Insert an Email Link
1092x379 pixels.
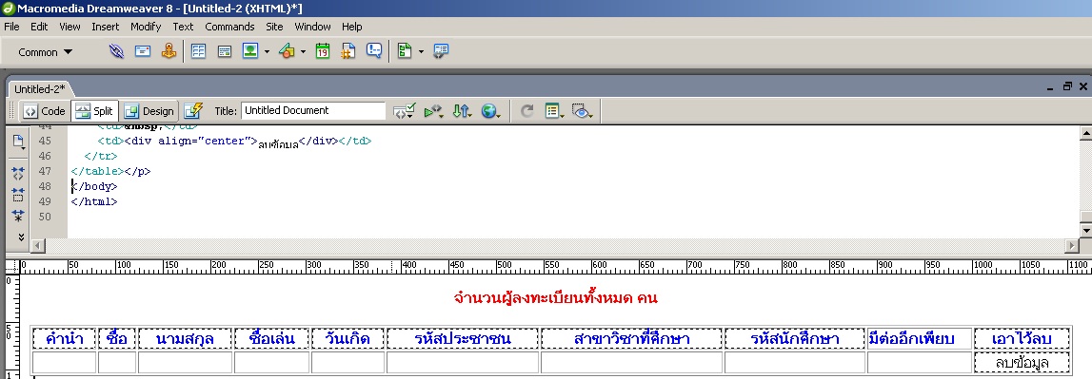coord(143,51)
